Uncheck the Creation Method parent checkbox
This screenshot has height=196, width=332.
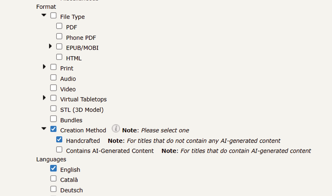point(54,129)
